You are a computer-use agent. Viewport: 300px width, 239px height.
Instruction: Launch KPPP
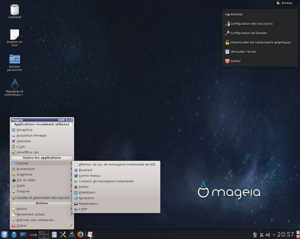coord(116,209)
